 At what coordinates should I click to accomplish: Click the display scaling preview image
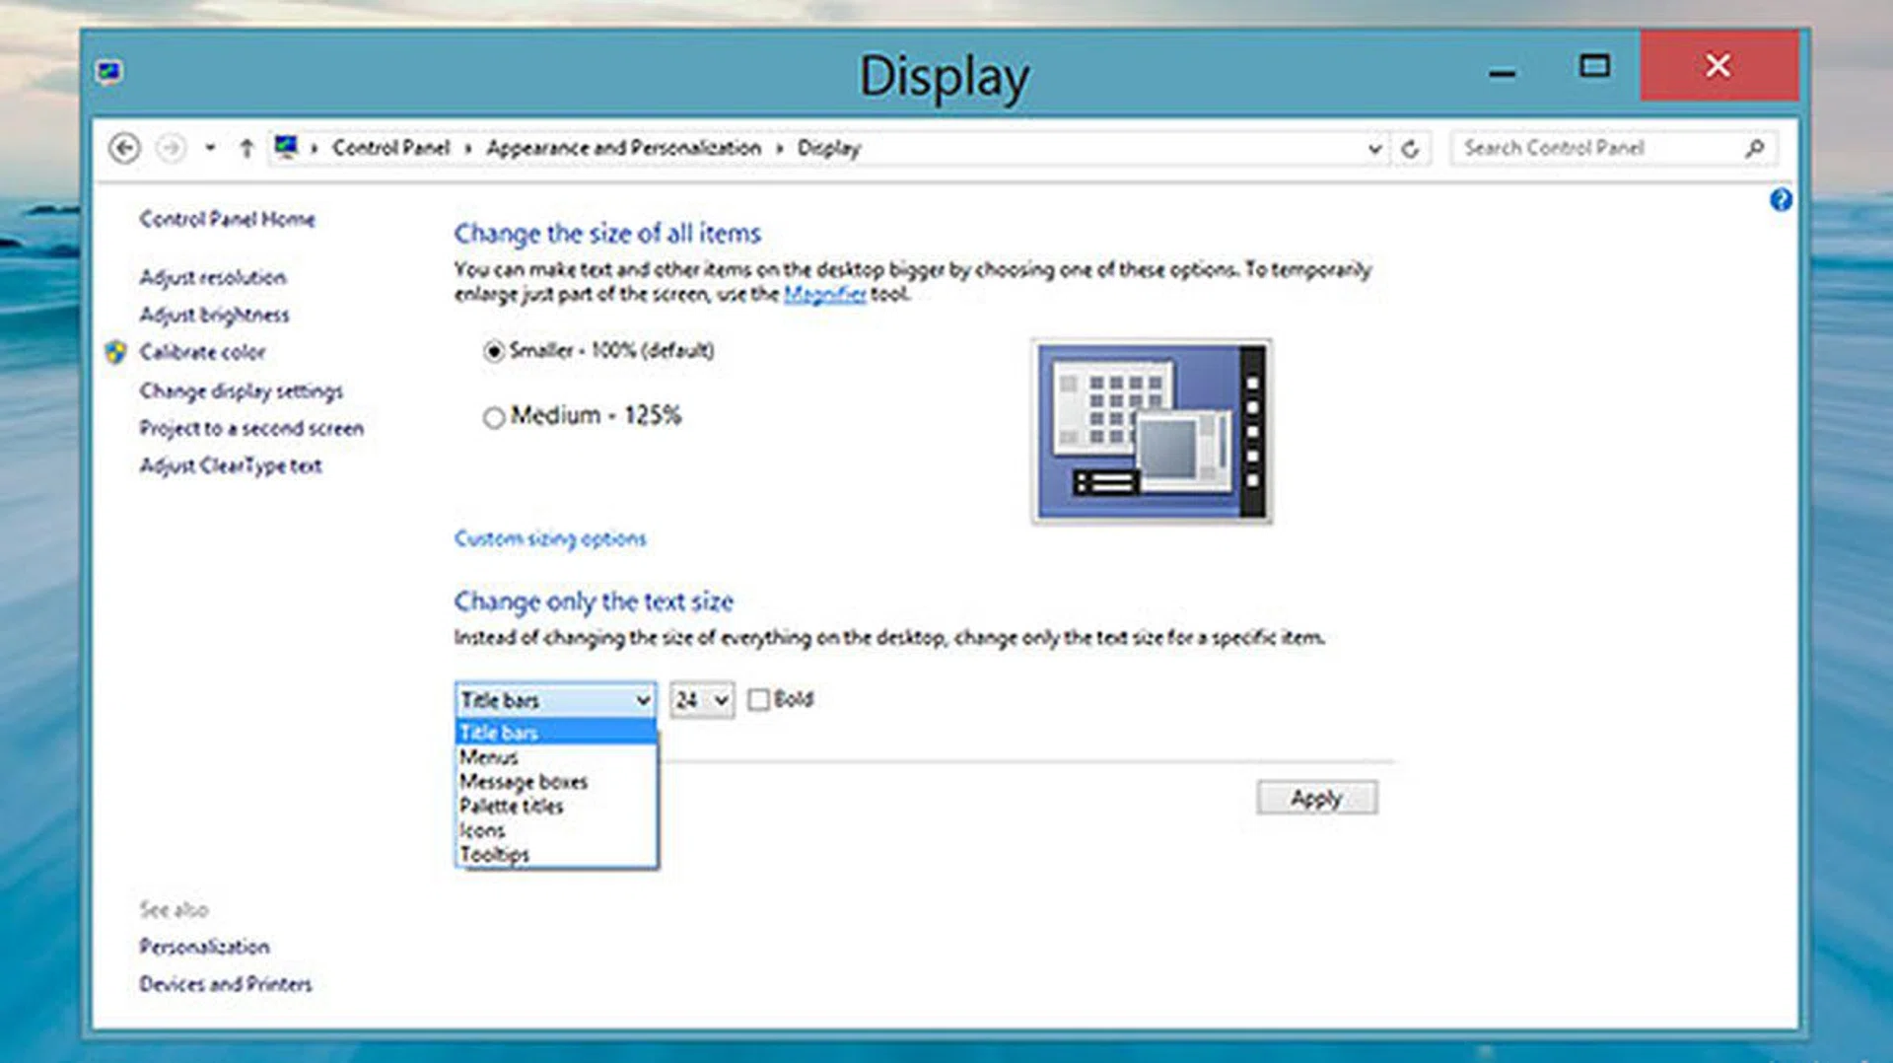[1152, 431]
